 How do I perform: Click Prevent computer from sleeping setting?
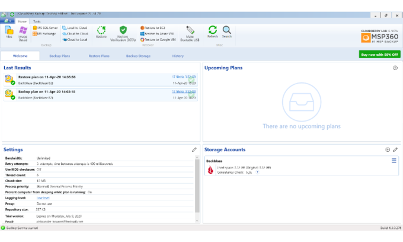pos(99,192)
